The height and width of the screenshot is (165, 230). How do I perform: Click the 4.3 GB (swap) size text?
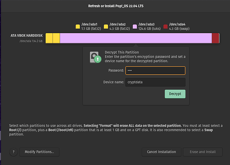[x=179, y=29]
